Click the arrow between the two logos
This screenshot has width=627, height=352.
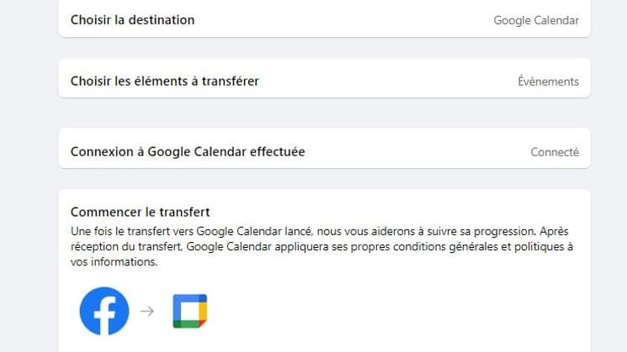pos(147,311)
